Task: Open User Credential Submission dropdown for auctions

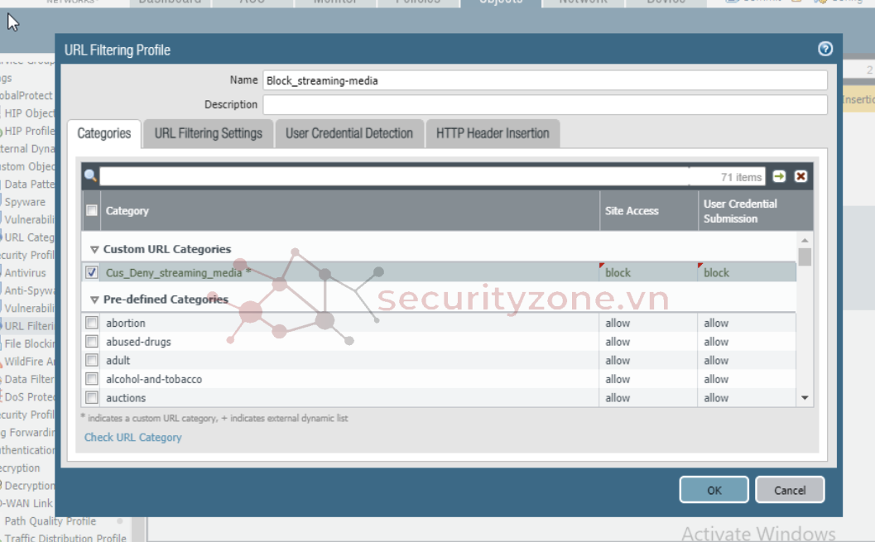Action: [745, 398]
